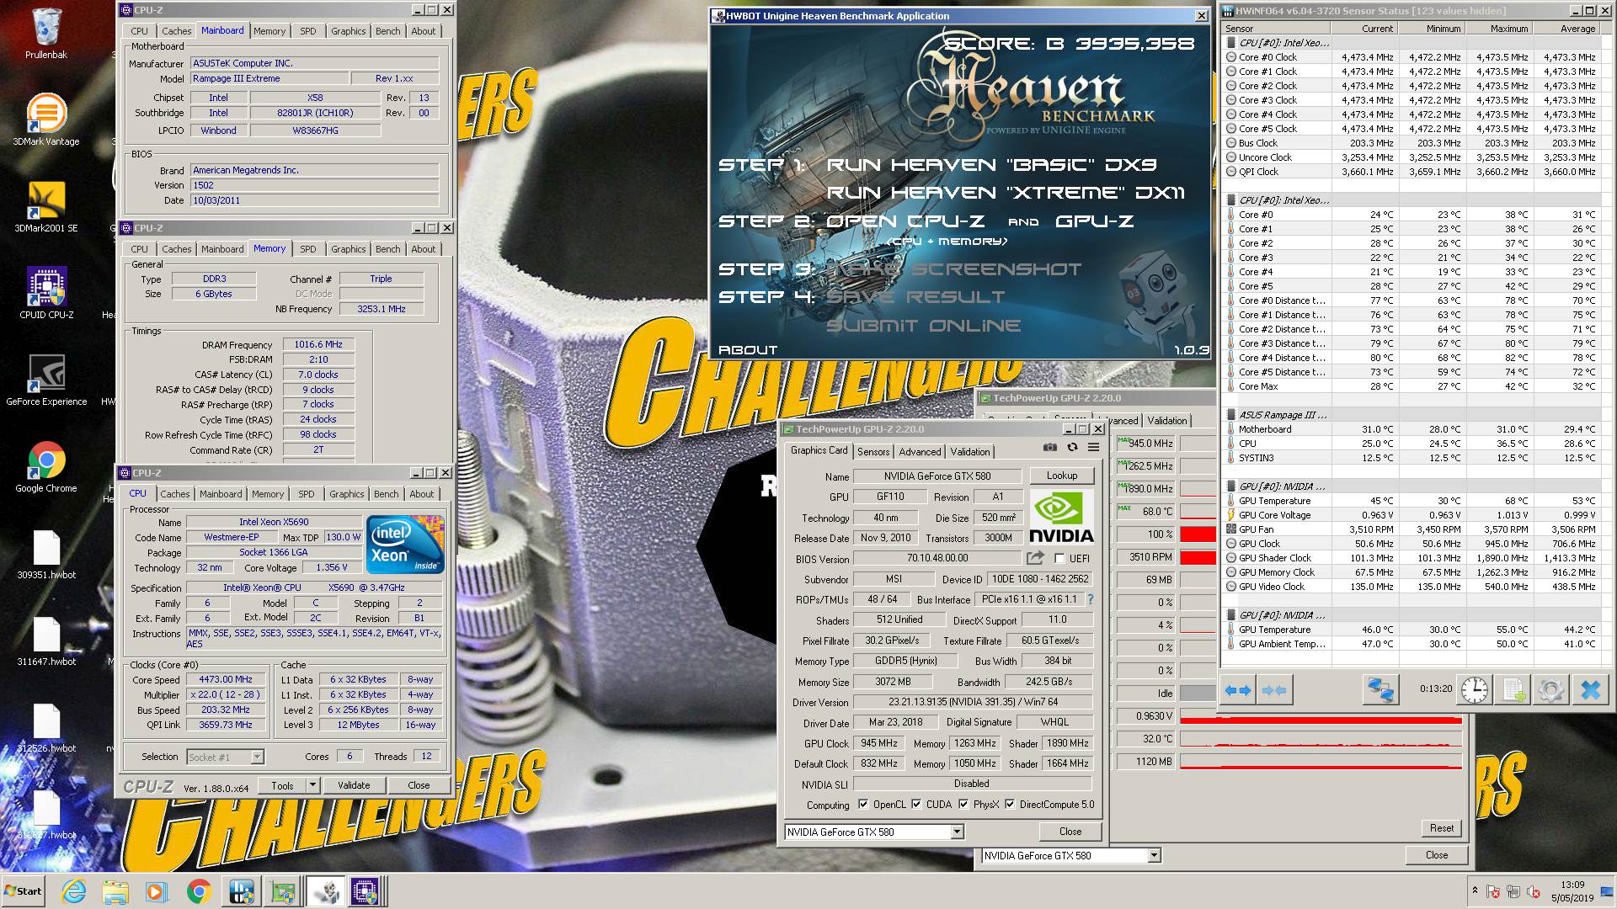The image size is (1617, 909).
Task: Toggle the DirectCompute 5.0 checkbox
Action: point(1009,804)
